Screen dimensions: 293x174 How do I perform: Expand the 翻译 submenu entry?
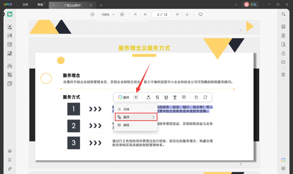136,117
